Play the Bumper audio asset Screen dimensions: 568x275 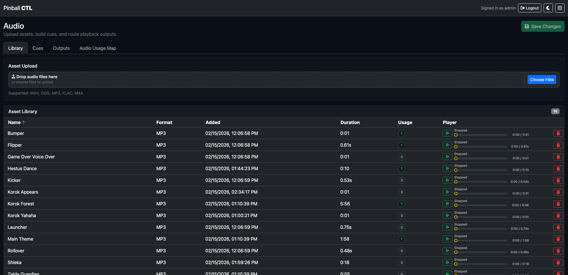447,133
